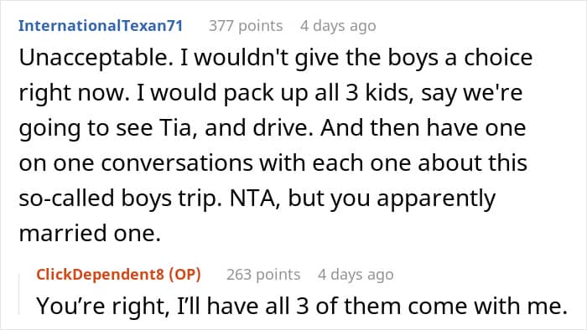This screenshot has height=330, width=587.
Task: Click the '(OP)' tag beside ClickDependent8
Action: coord(185,275)
